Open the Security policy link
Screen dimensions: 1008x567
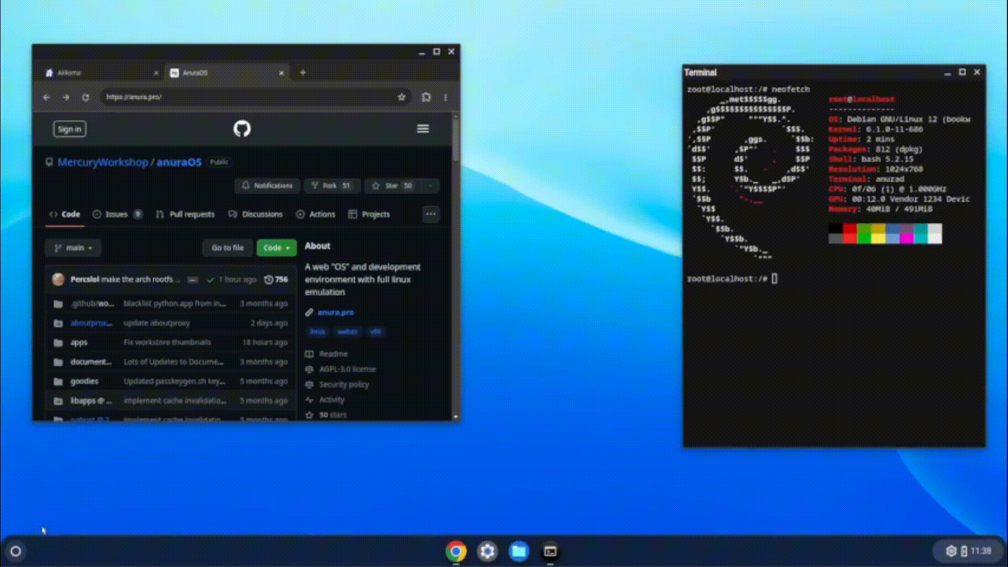344,384
